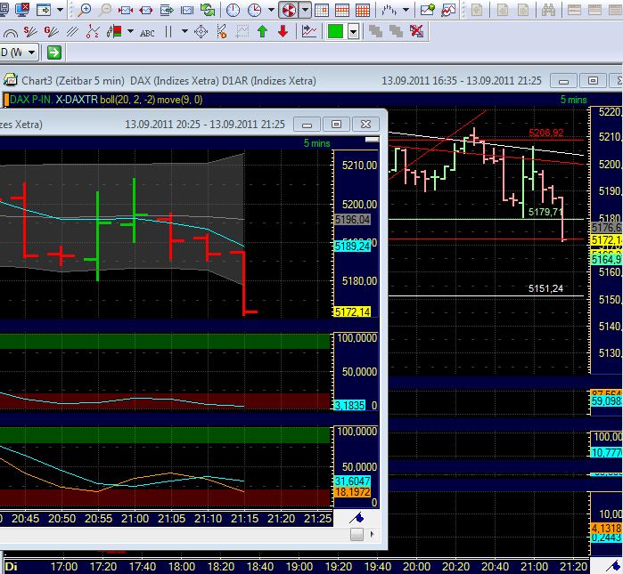Restore the Chart3 window with its restore button
Viewport: 623px width, 574px height.
(593, 81)
